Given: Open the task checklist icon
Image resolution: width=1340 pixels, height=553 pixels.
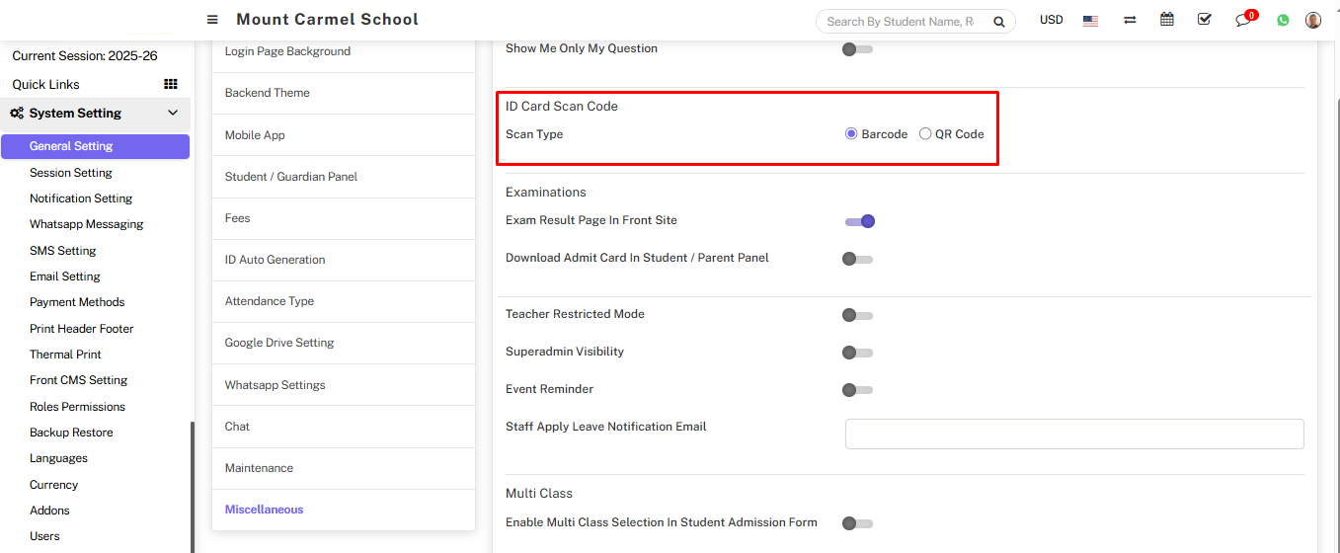Looking at the screenshot, I should 1204,20.
